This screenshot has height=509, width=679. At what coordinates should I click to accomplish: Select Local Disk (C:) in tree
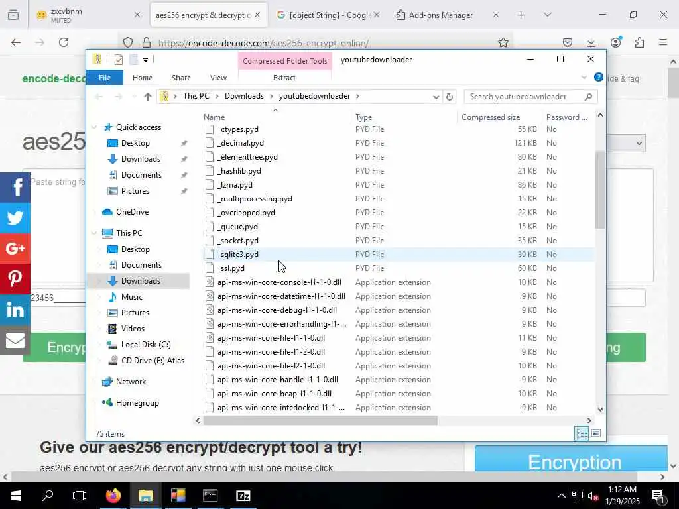(x=146, y=345)
